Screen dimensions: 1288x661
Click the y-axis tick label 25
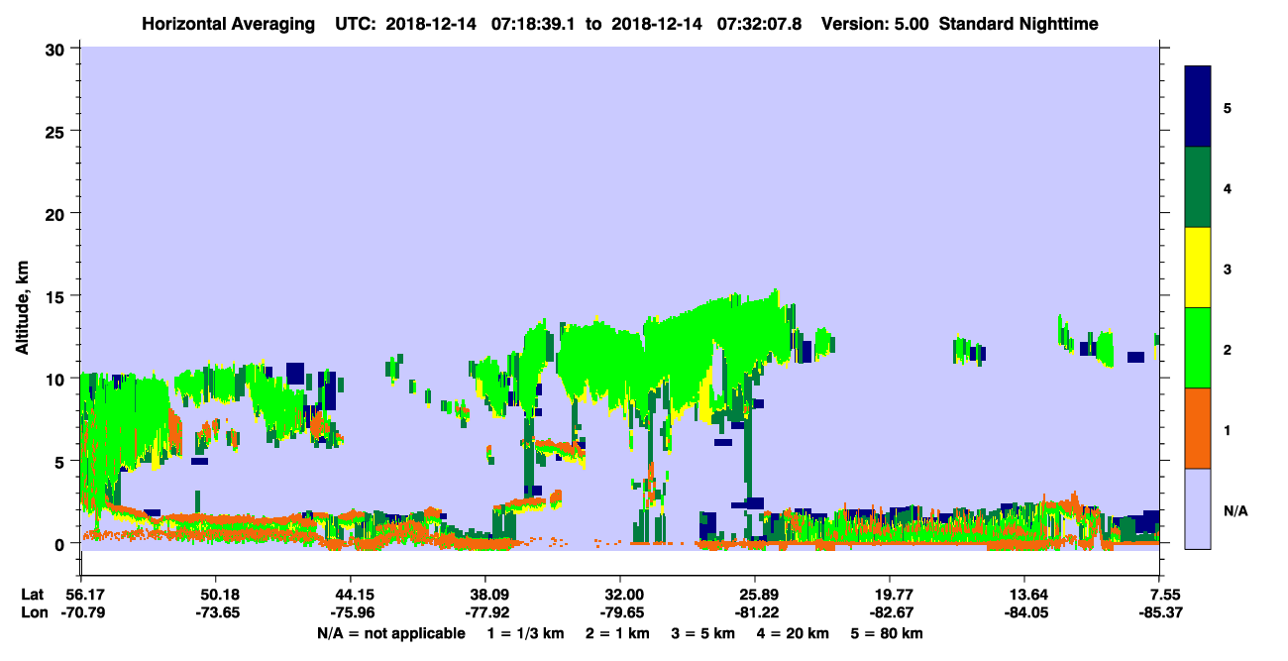pyautogui.click(x=57, y=132)
